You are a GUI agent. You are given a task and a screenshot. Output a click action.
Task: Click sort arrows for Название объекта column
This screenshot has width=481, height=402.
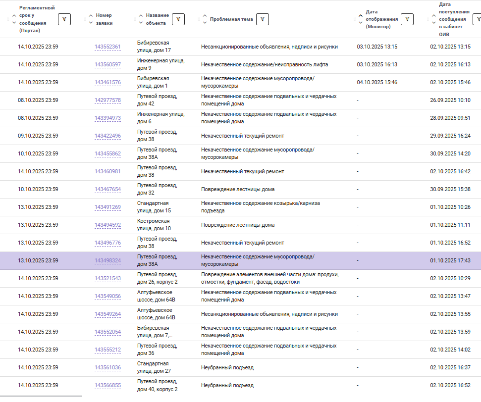[x=141, y=19]
